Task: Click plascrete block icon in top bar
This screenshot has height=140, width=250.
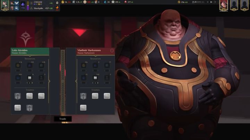Action: pyautogui.click(x=74, y=2)
